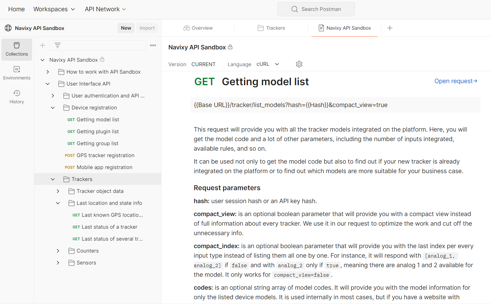
Task: Click the New button
Action: tap(126, 28)
